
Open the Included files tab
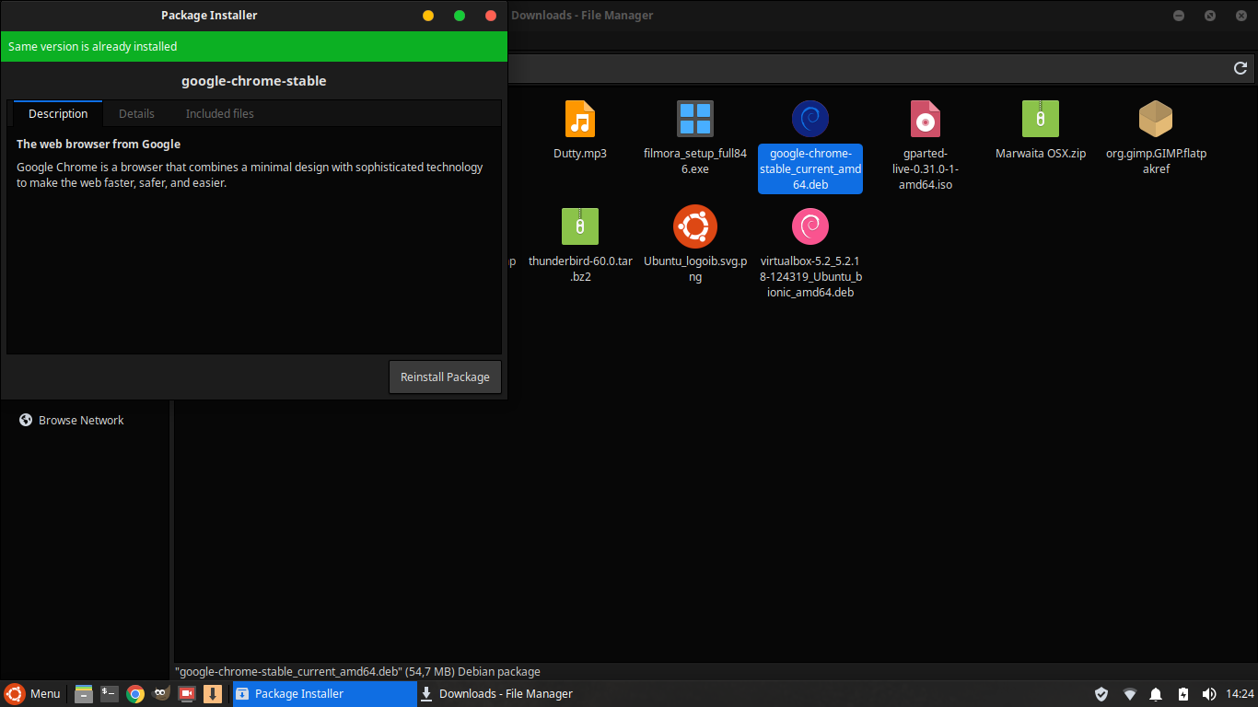coord(219,114)
